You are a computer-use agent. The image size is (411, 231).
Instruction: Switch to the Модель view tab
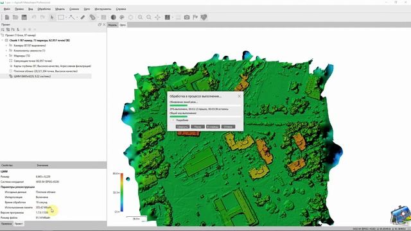(x=112, y=25)
